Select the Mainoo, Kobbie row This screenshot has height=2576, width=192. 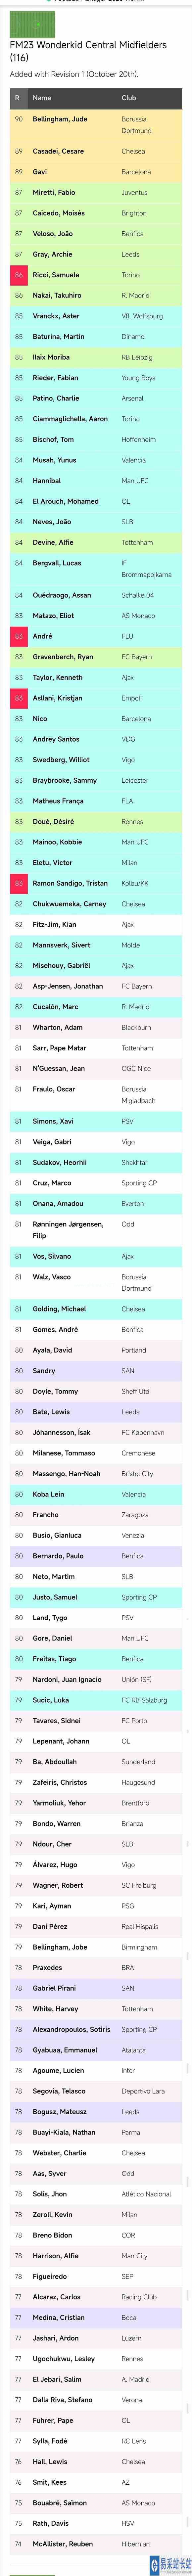point(96,842)
